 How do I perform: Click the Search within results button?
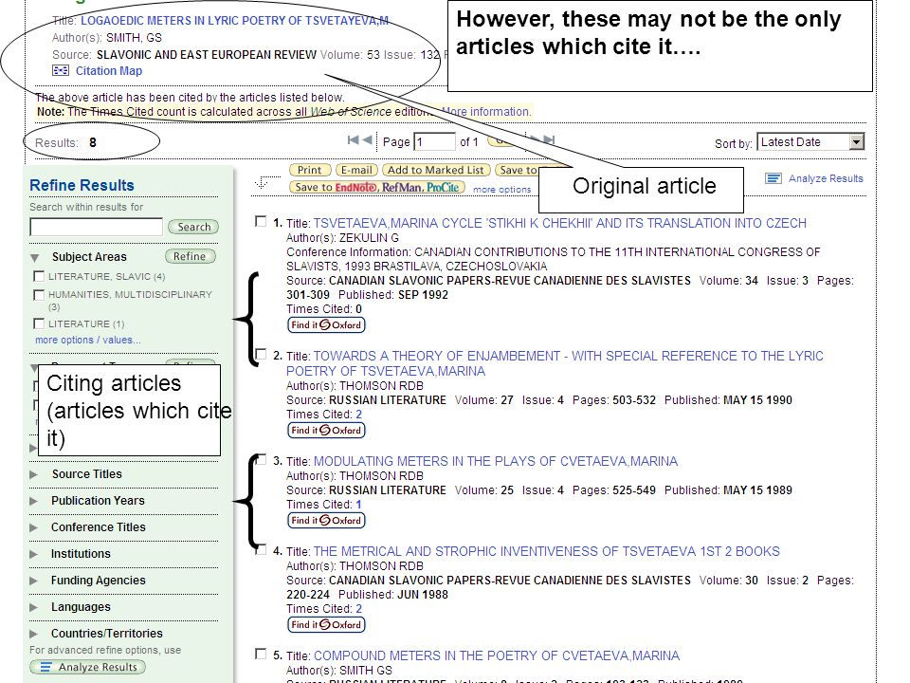pos(193,227)
